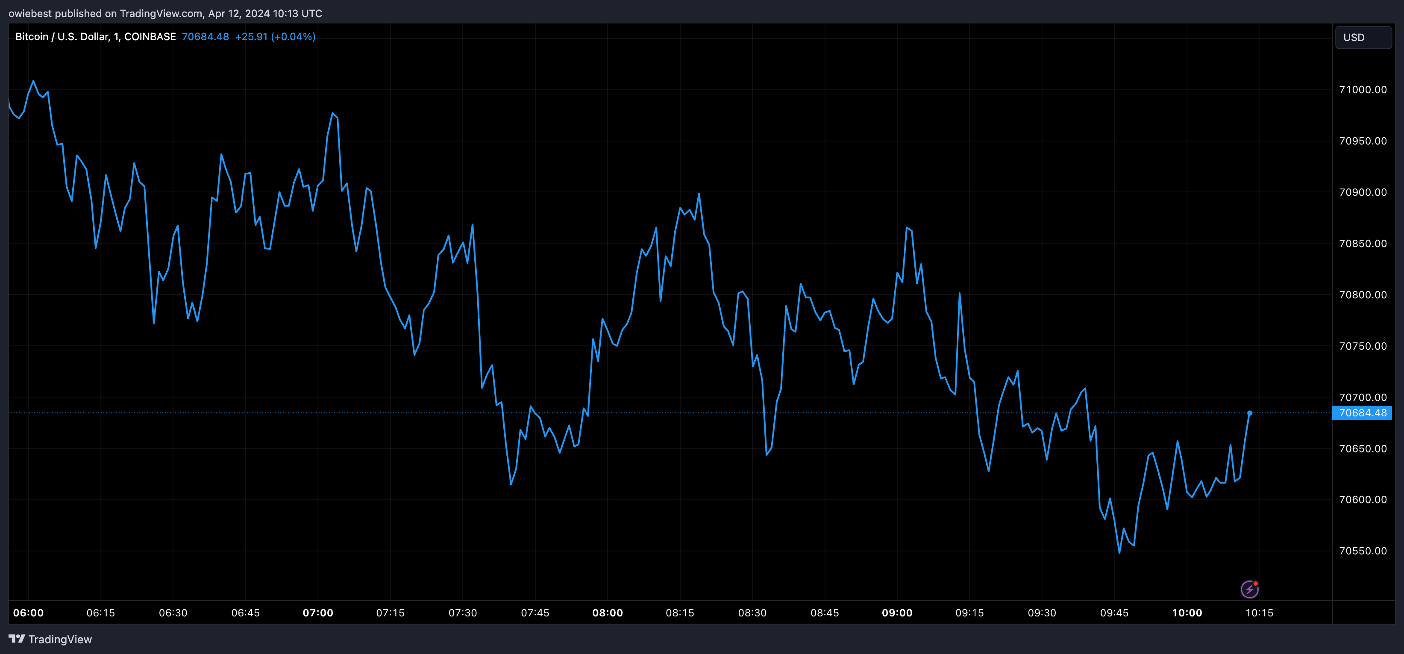The height and width of the screenshot is (654, 1404).
Task: Click the 08:30 time axis label
Action: click(753, 613)
